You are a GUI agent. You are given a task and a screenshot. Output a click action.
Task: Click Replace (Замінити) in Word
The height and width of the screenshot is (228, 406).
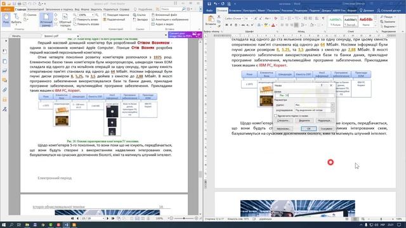coord(388,22)
